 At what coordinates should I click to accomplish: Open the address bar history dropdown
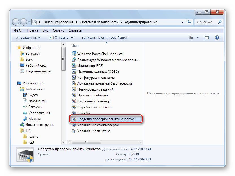[183, 22]
